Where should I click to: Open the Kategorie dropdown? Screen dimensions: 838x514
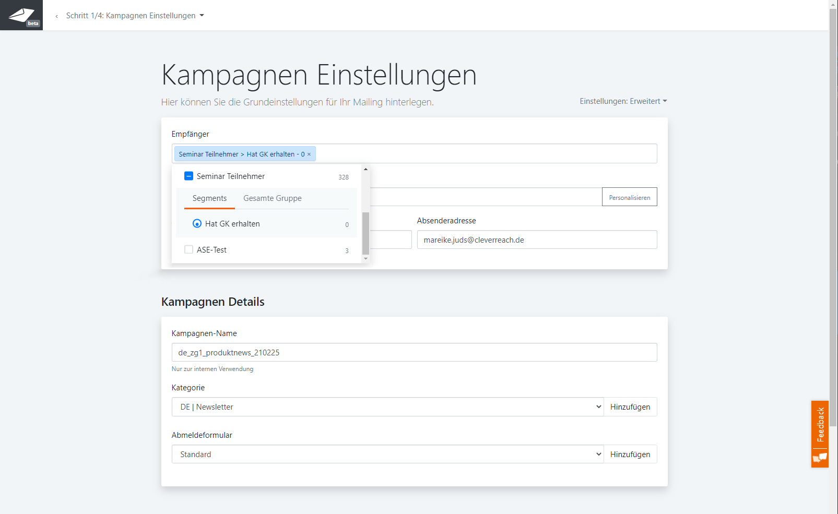tap(387, 407)
